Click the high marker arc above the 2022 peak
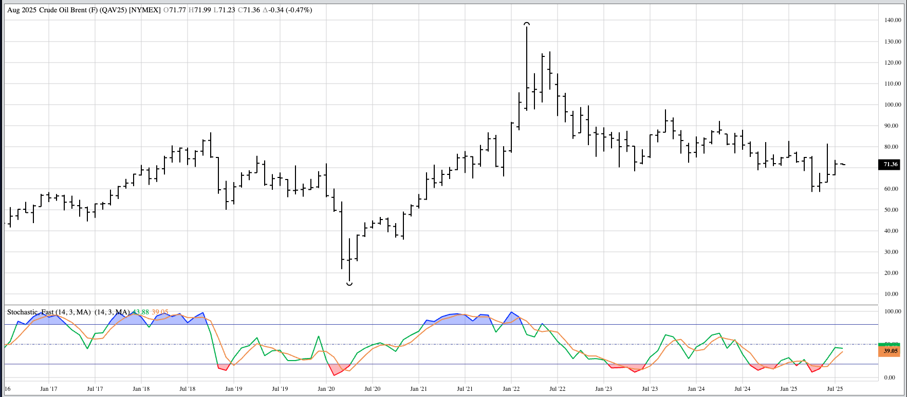This screenshot has height=397, width=907. [527, 24]
